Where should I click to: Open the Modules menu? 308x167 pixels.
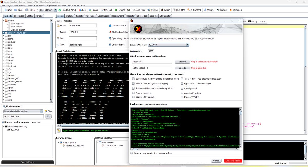pyautogui.click(x=23, y=5)
